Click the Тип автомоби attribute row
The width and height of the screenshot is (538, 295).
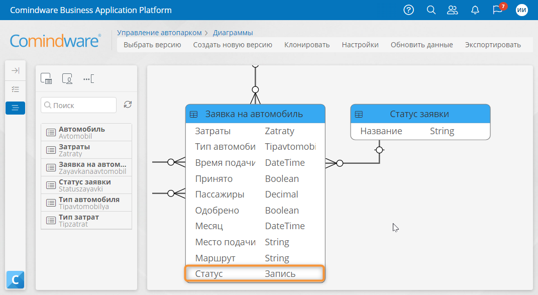pyautogui.click(x=255, y=147)
